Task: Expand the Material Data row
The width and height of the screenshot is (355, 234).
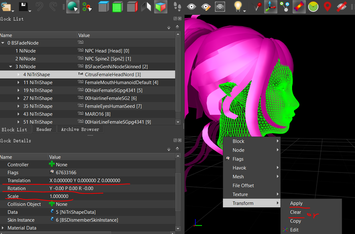Action: 3,228
